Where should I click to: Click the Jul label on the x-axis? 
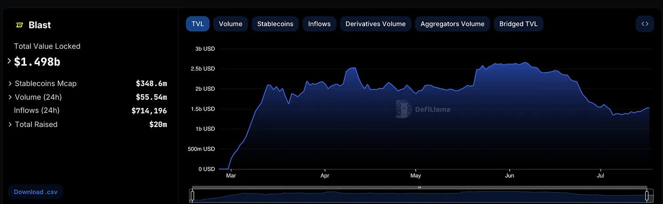pyautogui.click(x=601, y=175)
